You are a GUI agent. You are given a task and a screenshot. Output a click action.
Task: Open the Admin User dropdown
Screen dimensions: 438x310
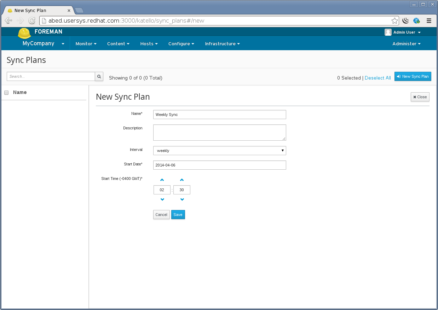click(x=407, y=32)
